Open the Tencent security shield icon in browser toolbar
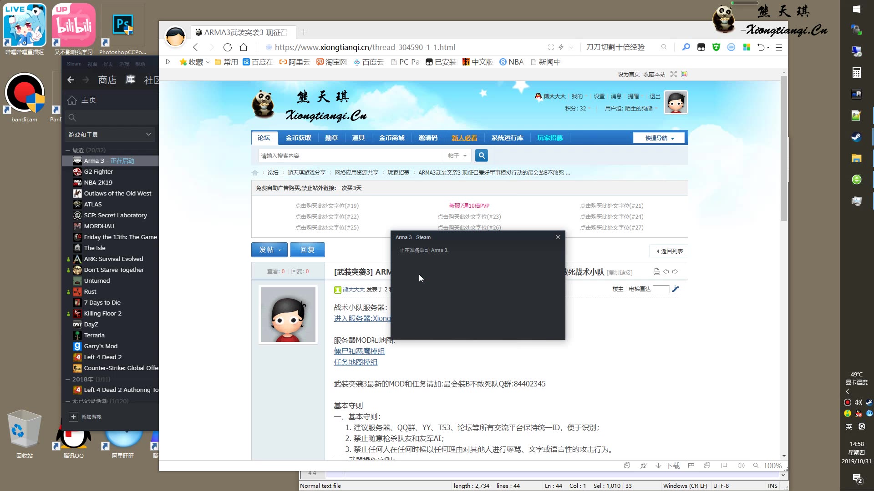 tap(717, 47)
